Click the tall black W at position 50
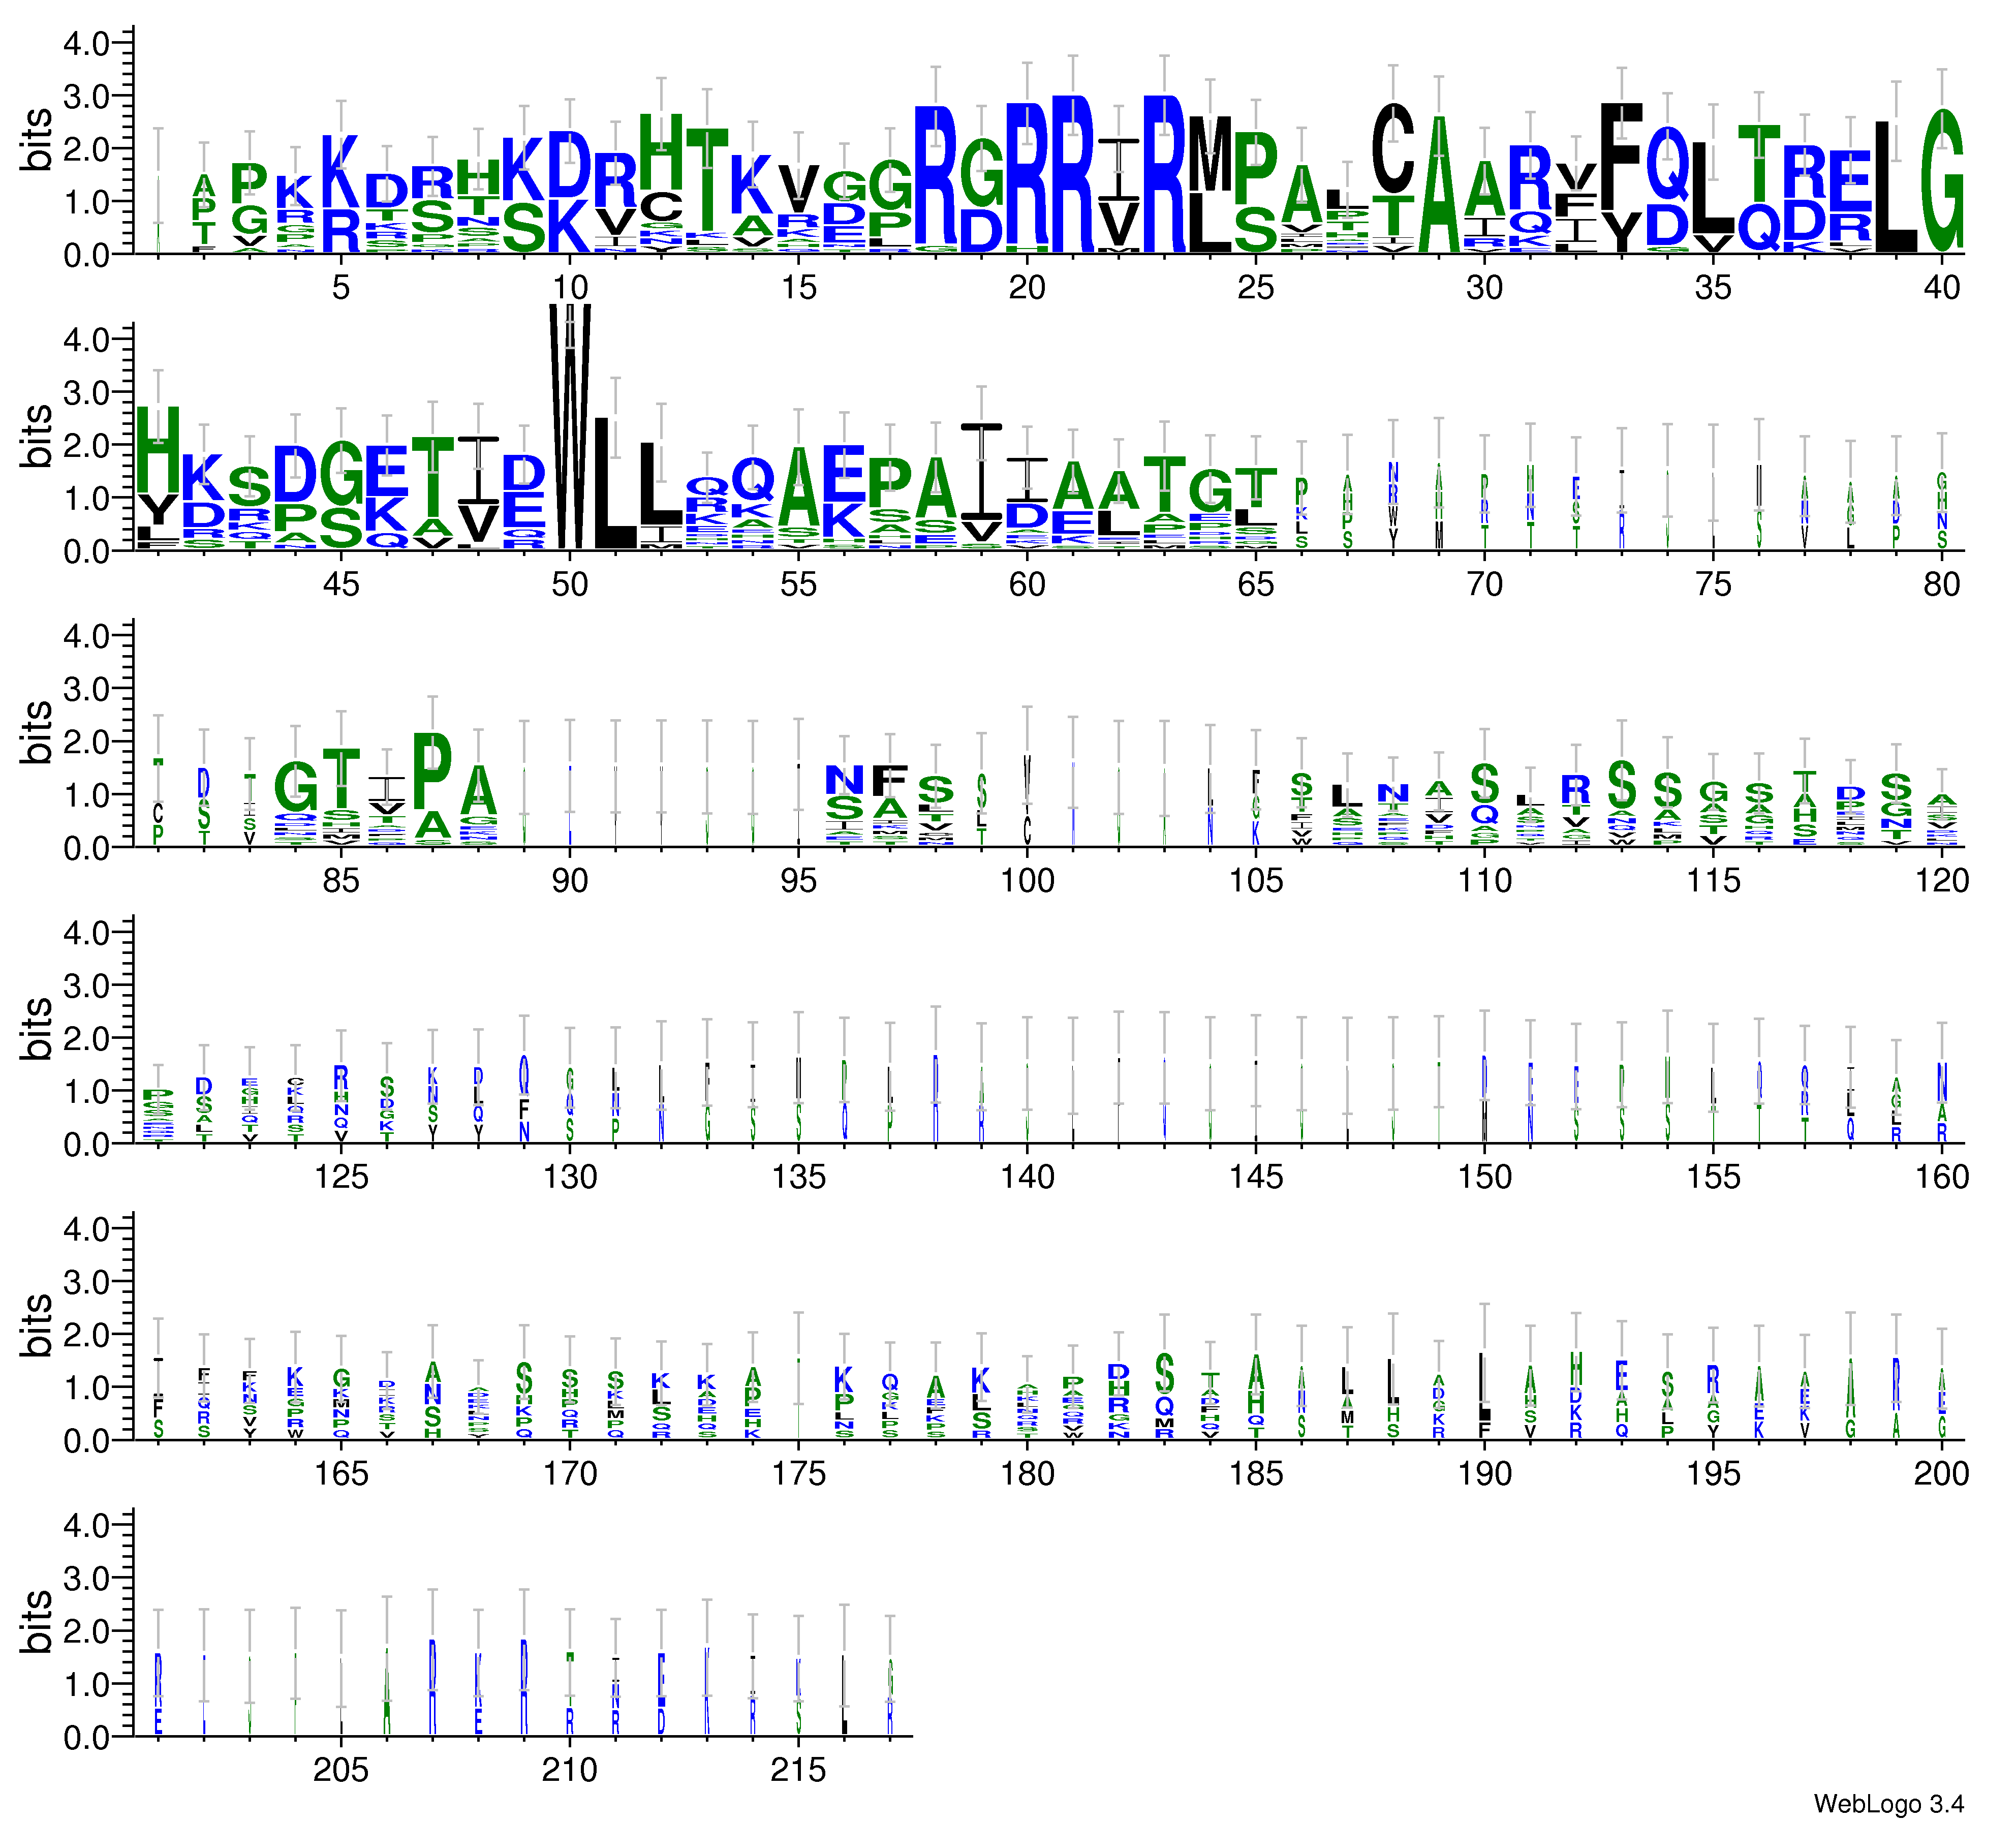Screen dimensions: 2016x1821 point(570,425)
